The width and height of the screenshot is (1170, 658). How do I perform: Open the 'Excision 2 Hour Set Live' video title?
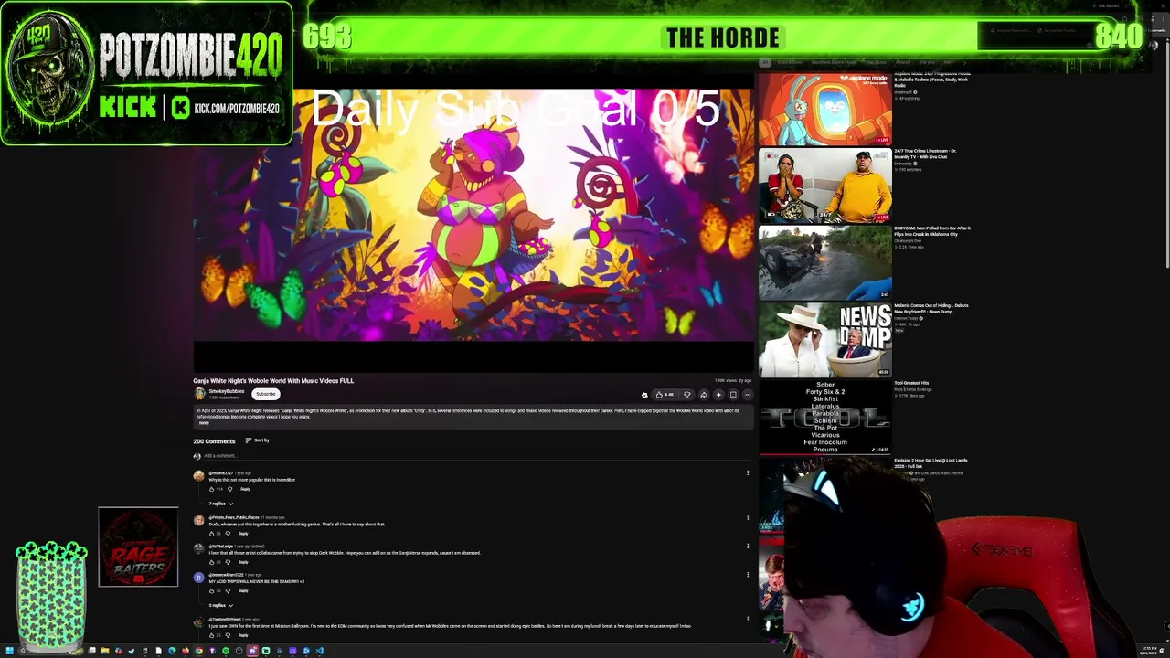(x=931, y=463)
